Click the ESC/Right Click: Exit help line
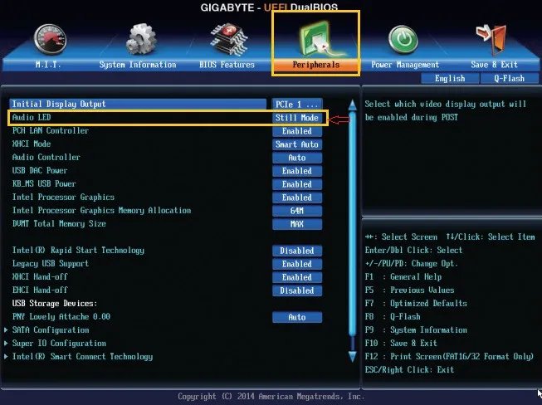 coord(409,370)
